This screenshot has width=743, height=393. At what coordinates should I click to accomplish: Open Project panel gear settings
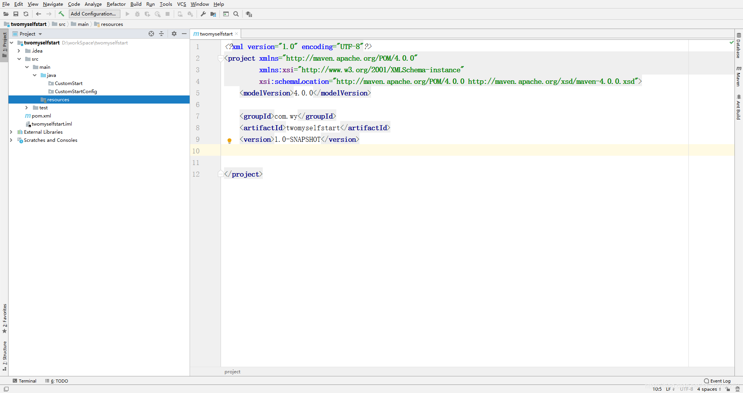(x=174, y=34)
